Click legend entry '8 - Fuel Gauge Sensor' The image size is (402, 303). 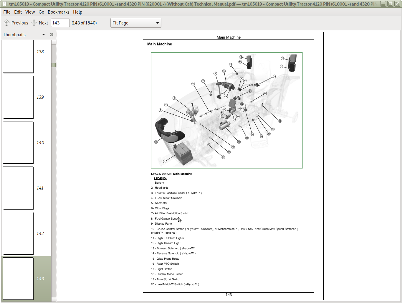[x=165, y=219]
